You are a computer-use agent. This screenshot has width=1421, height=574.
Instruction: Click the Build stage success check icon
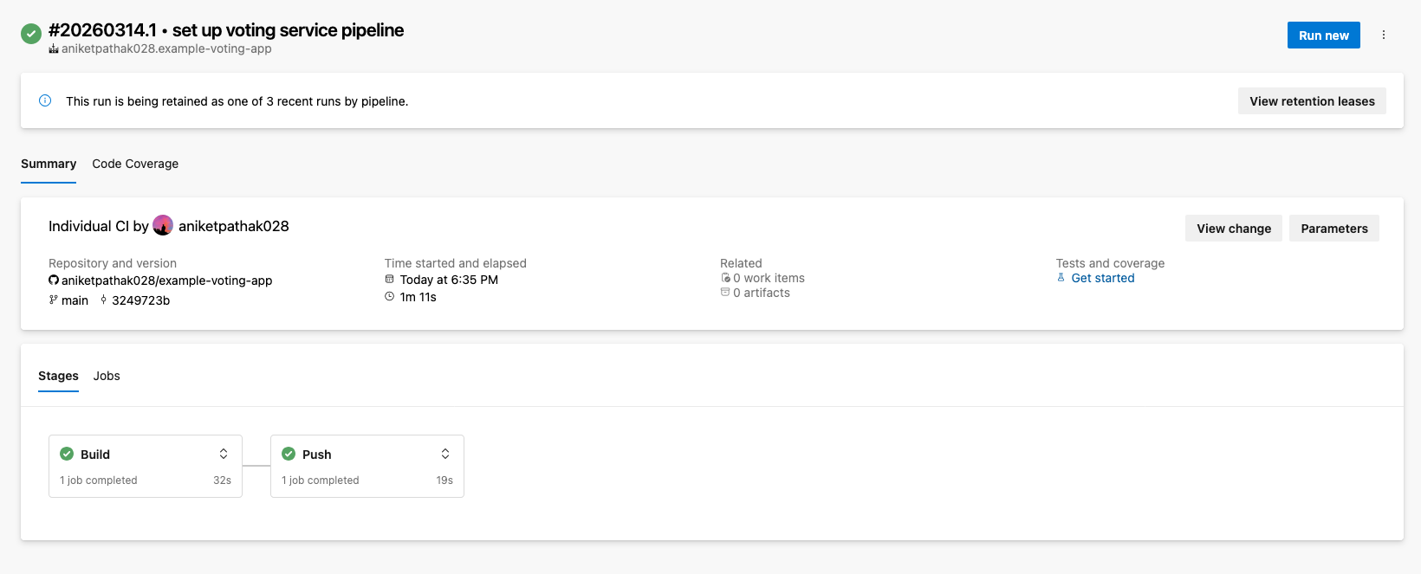coord(67,454)
